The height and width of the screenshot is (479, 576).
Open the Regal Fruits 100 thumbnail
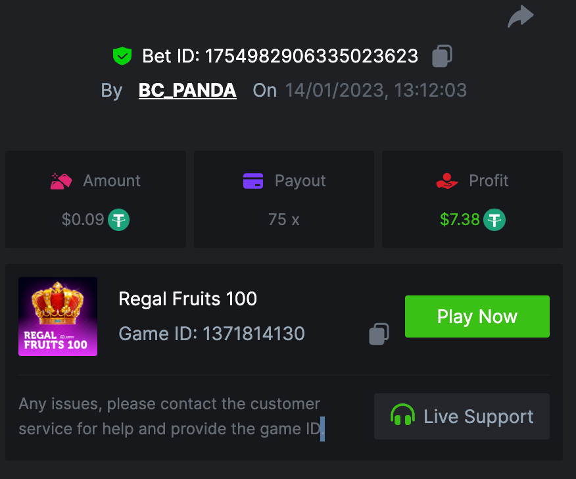[x=58, y=316]
